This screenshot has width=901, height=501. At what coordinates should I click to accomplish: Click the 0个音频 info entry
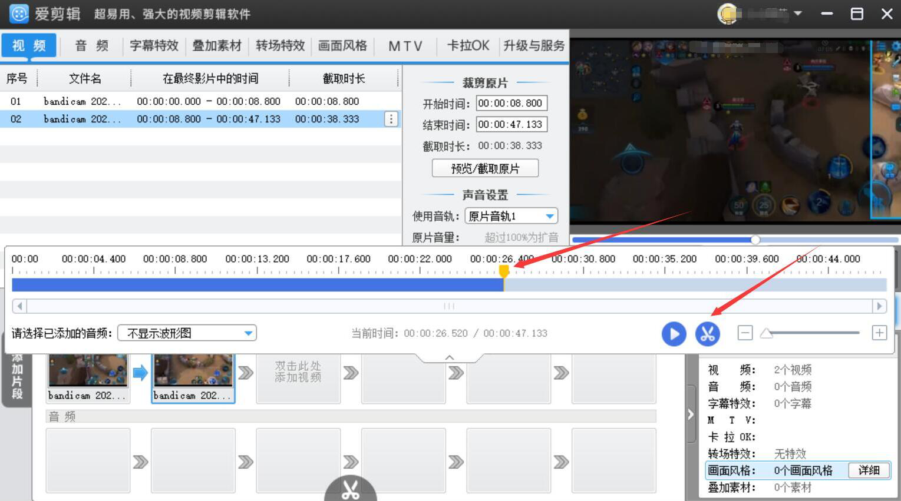pyautogui.click(x=793, y=387)
